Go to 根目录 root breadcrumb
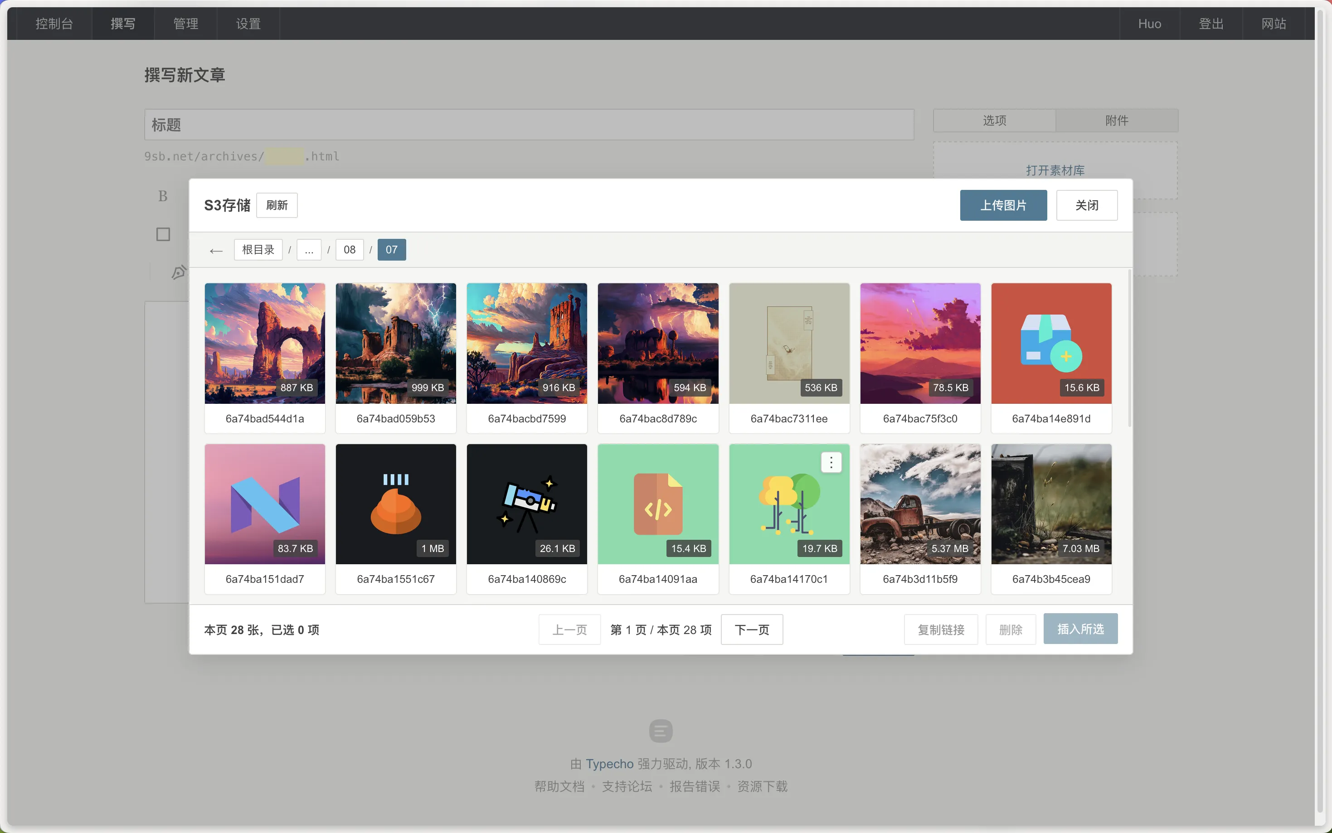1332x833 pixels. tap(258, 250)
